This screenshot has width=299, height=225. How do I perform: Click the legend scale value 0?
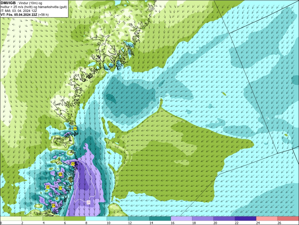(x=1, y=223)
